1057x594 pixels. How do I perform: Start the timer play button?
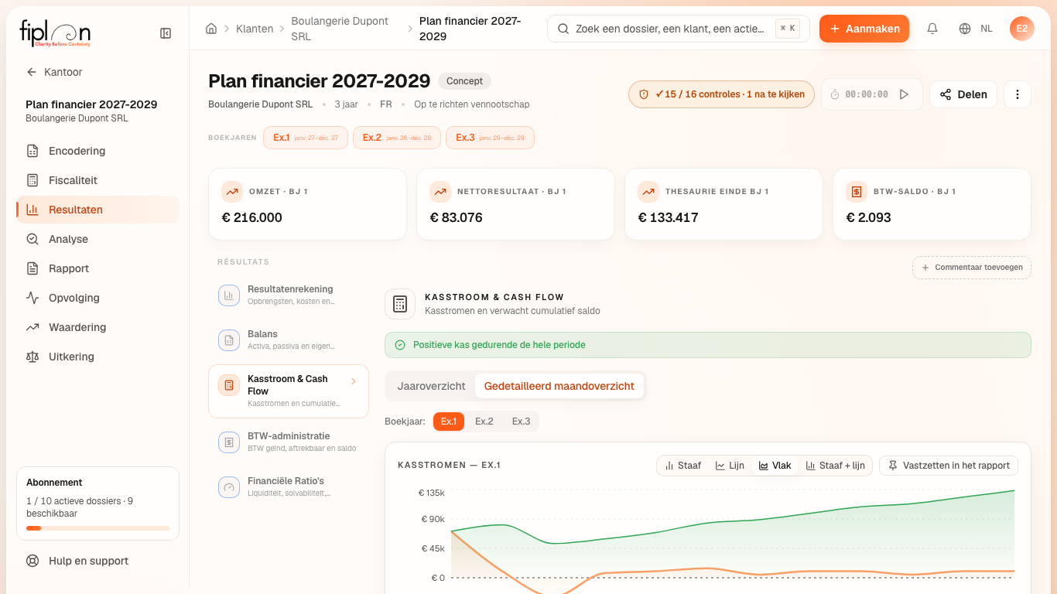click(x=904, y=94)
